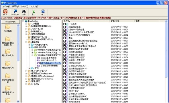Tick checkbox for 貸倒引当金調整仕訳
Screen dimensions: 169x103
(64, 74)
